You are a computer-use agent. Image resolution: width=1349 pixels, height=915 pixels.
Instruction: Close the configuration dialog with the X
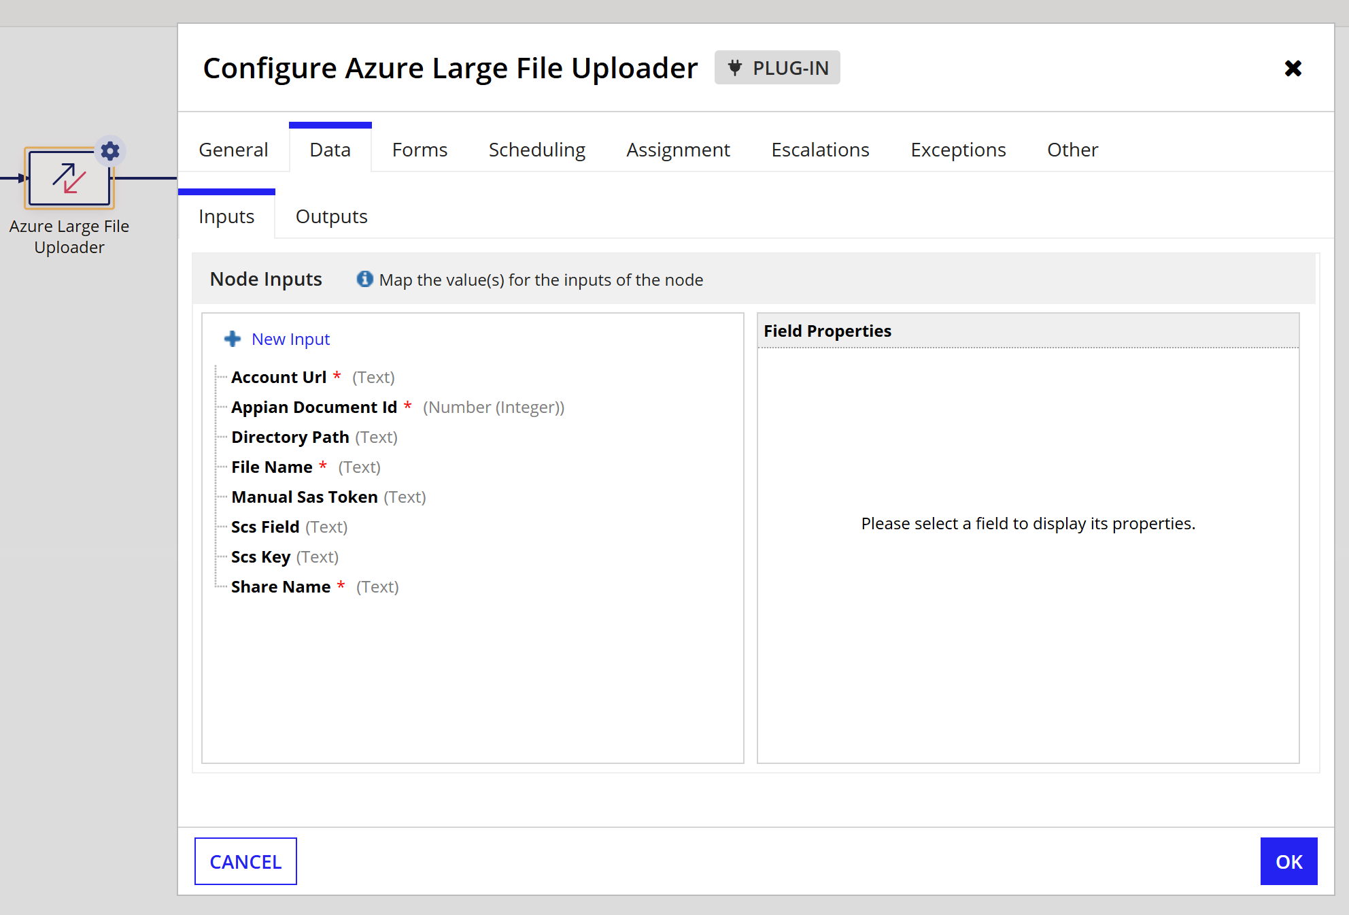(1293, 68)
